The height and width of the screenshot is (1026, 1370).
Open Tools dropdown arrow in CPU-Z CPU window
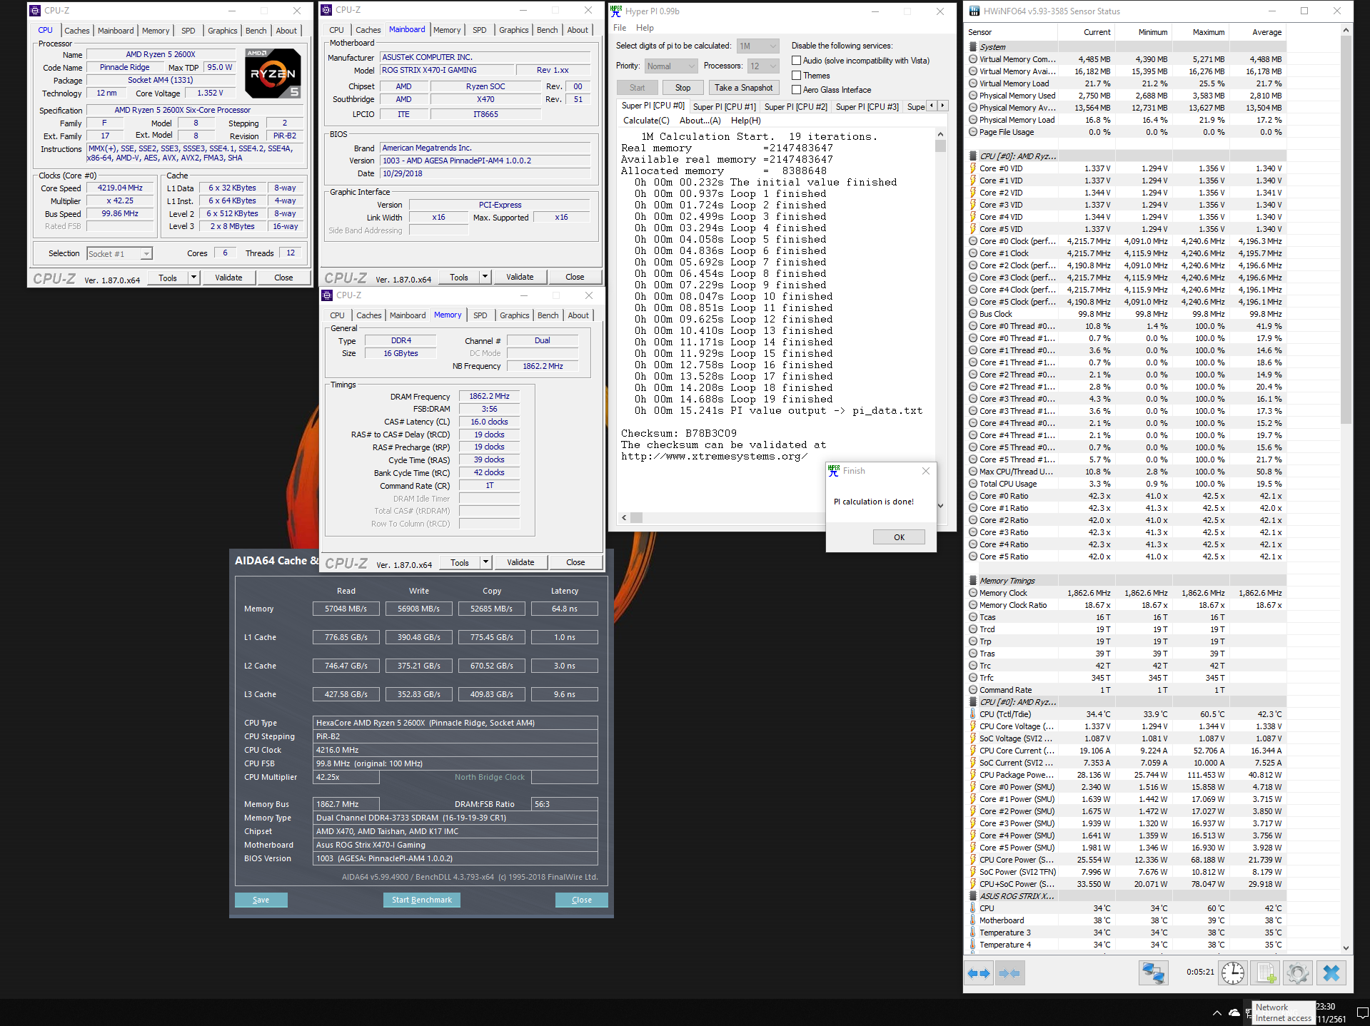coord(193,278)
